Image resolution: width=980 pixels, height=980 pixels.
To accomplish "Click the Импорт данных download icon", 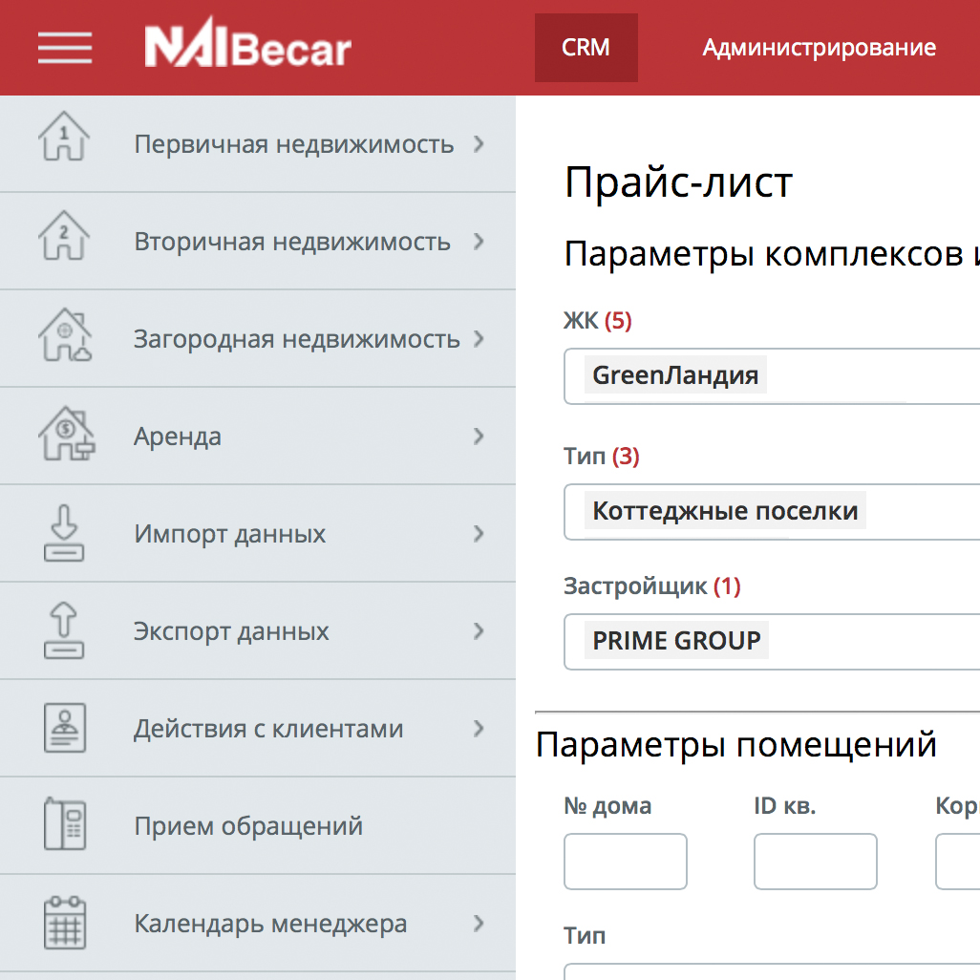I will (x=64, y=532).
